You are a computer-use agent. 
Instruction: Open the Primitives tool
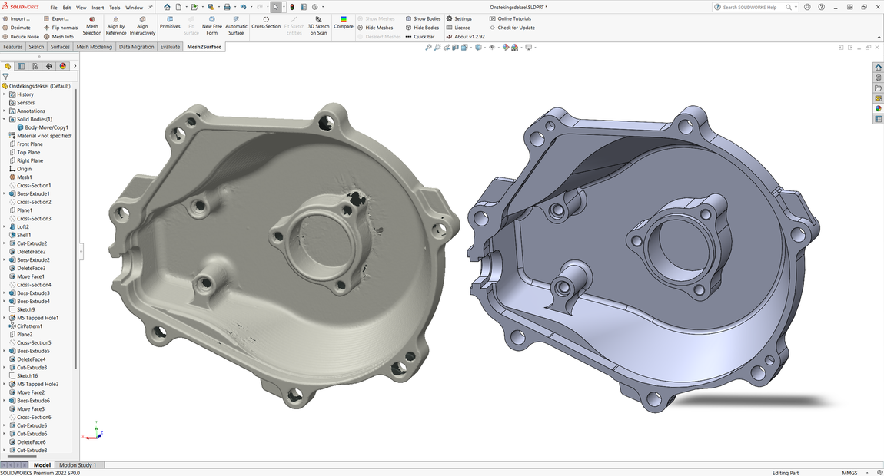coord(170,23)
